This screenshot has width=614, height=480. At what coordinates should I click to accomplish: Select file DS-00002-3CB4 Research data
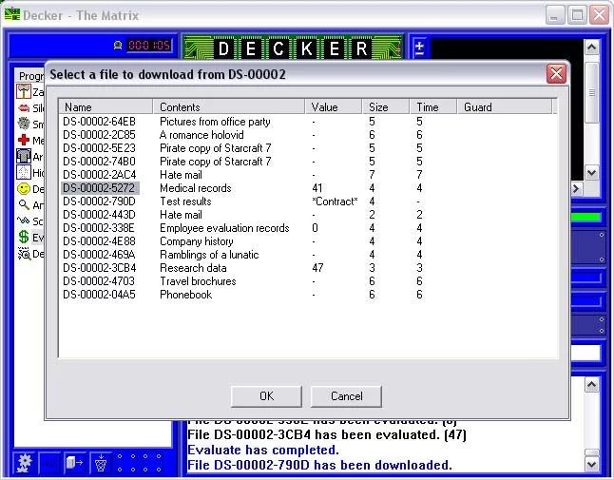(99, 268)
